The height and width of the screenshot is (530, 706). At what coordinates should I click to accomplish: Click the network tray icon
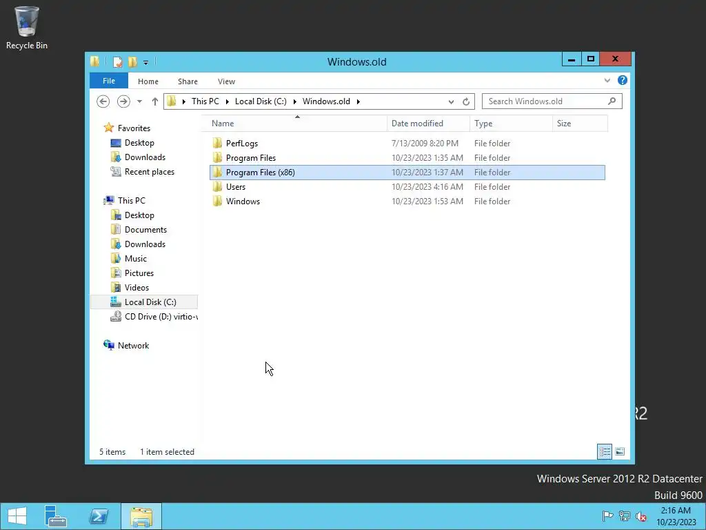tap(624, 516)
